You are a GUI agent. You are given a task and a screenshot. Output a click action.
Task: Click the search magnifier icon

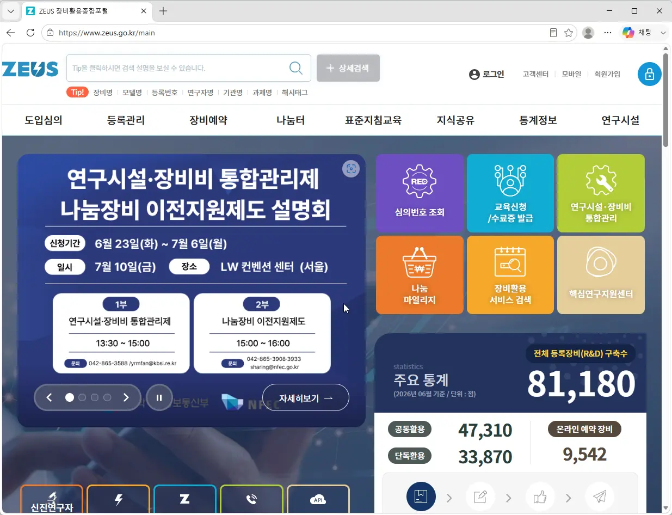[x=296, y=68]
